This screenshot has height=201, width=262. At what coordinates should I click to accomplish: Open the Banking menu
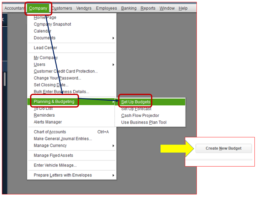(x=129, y=8)
